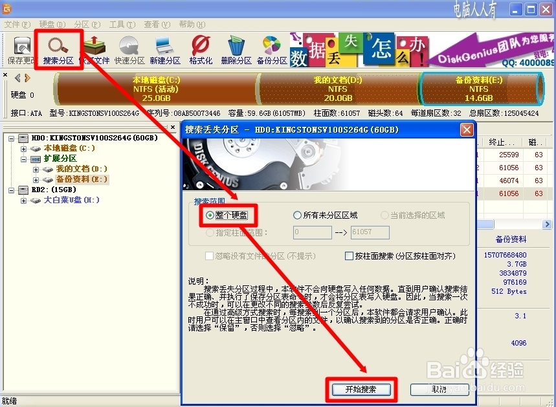This screenshot has width=556, height=407.
Task: Select 我的文档 (D:) in the tree
Action: tap(82, 169)
